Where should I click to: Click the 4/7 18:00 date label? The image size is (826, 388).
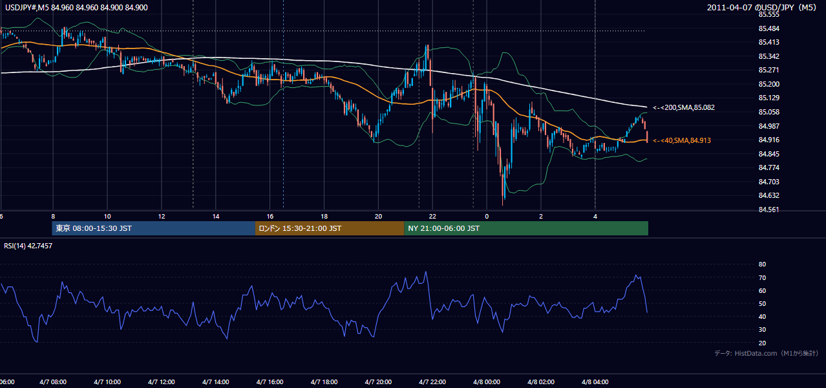324,382
